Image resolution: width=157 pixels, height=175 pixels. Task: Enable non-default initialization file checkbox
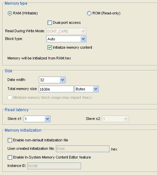(10, 140)
